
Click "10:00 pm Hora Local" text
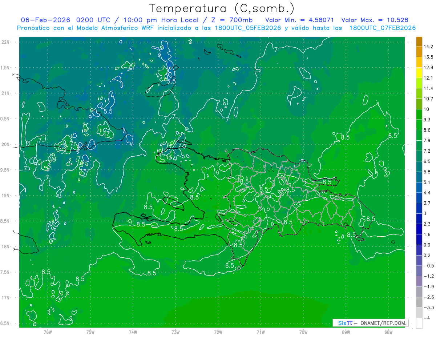coord(161,20)
